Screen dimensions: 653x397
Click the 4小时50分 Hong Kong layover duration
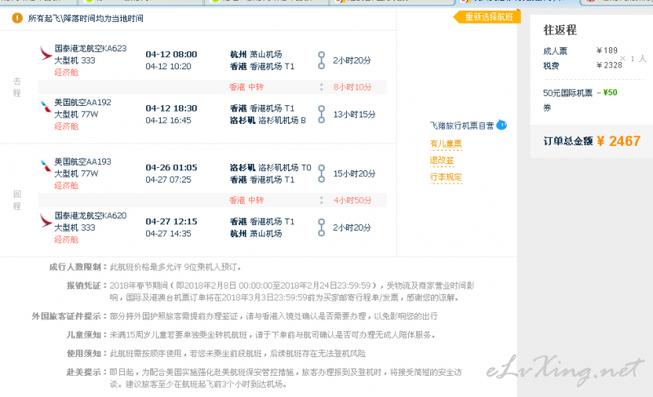pyautogui.click(x=353, y=200)
